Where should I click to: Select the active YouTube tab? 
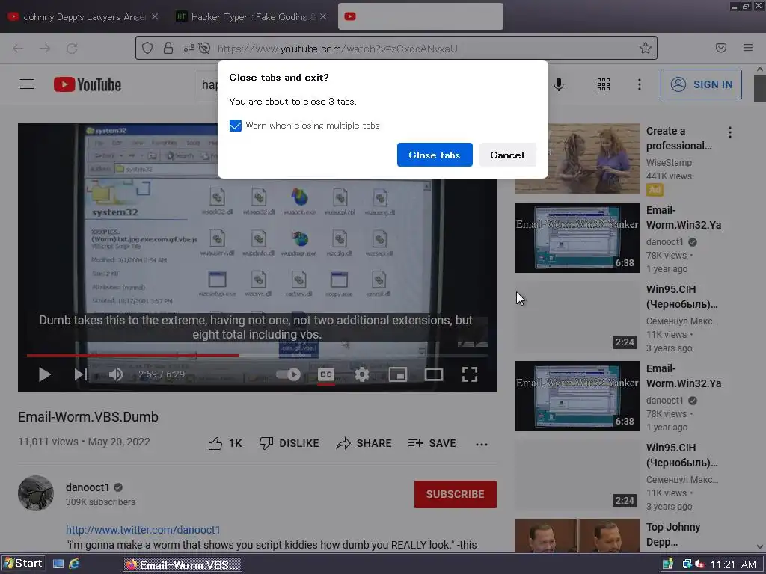420,16
